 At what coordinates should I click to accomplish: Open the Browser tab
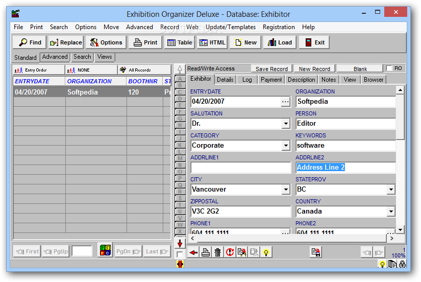(374, 80)
